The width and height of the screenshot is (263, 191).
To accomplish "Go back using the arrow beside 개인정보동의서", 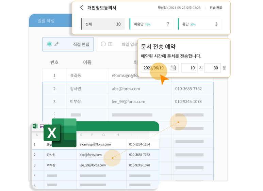I will 82,7.
